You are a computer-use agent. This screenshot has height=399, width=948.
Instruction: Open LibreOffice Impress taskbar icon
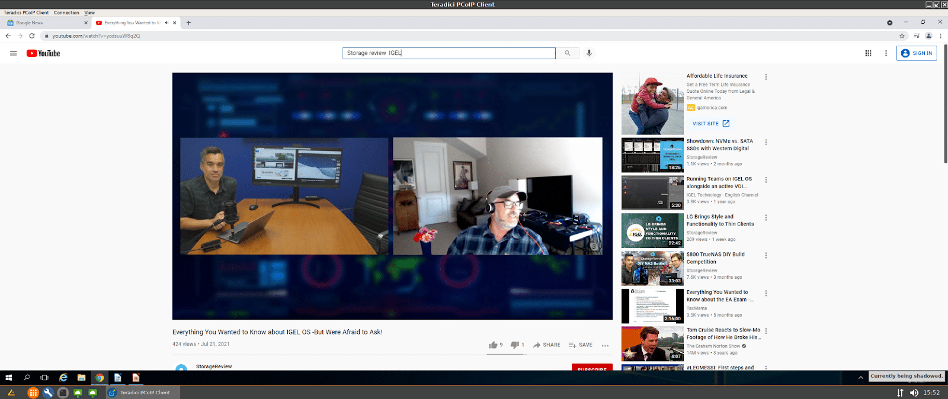136,377
